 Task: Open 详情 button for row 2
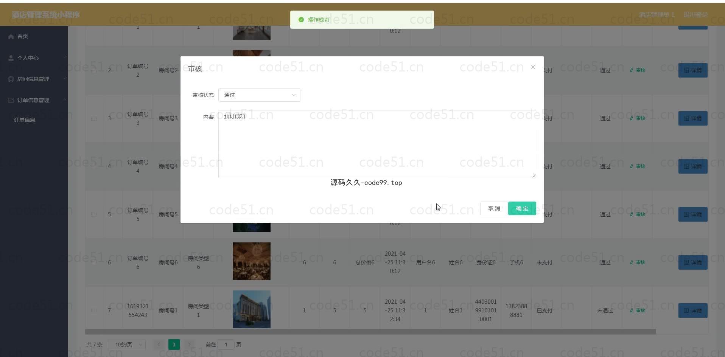[x=693, y=70]
